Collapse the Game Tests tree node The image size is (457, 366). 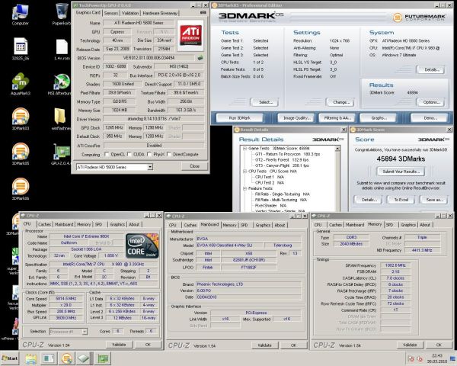(x=244, y=148)
